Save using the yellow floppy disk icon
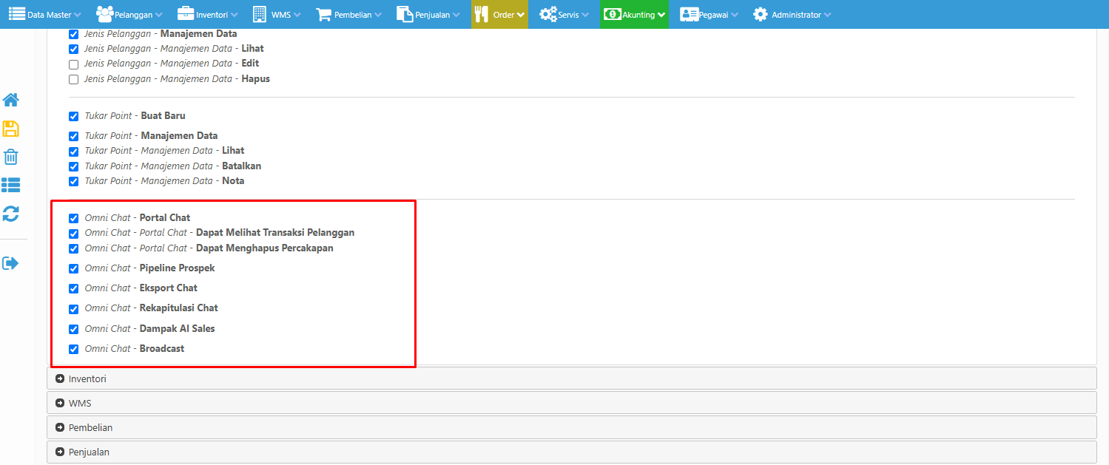The height and width of the screenshot is (465, 1109). (x=11, y=129)
